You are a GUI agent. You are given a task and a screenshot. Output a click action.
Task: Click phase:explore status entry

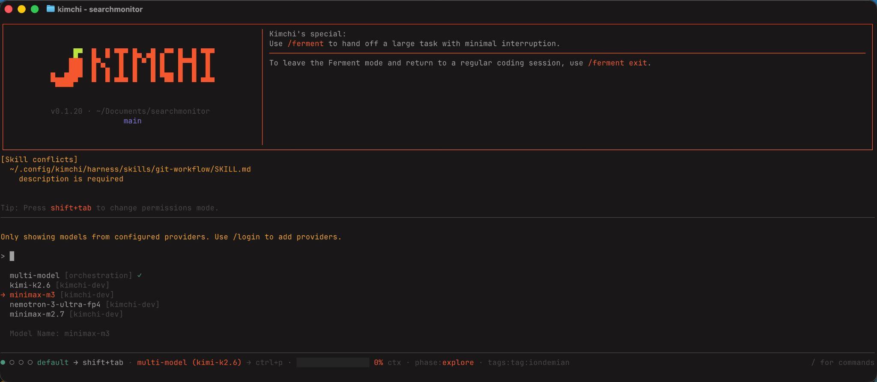(x=444, y=363)
